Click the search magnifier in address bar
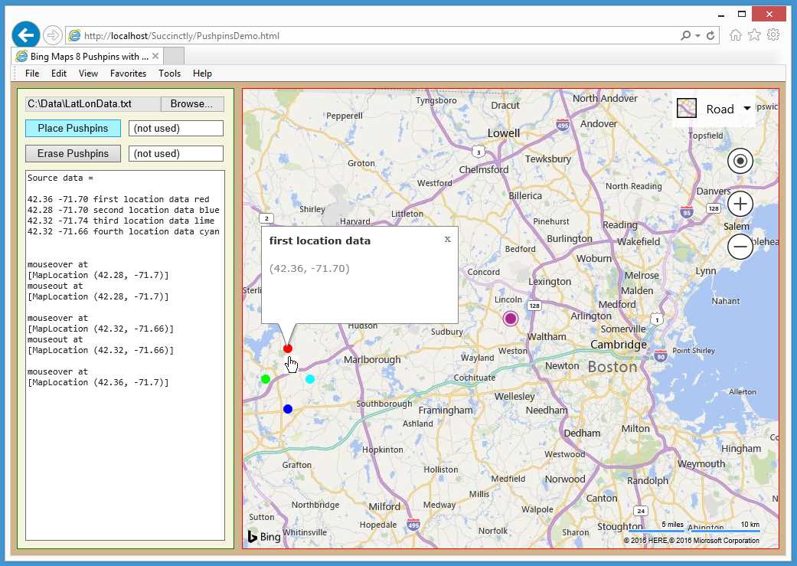 tap(686, 35)
